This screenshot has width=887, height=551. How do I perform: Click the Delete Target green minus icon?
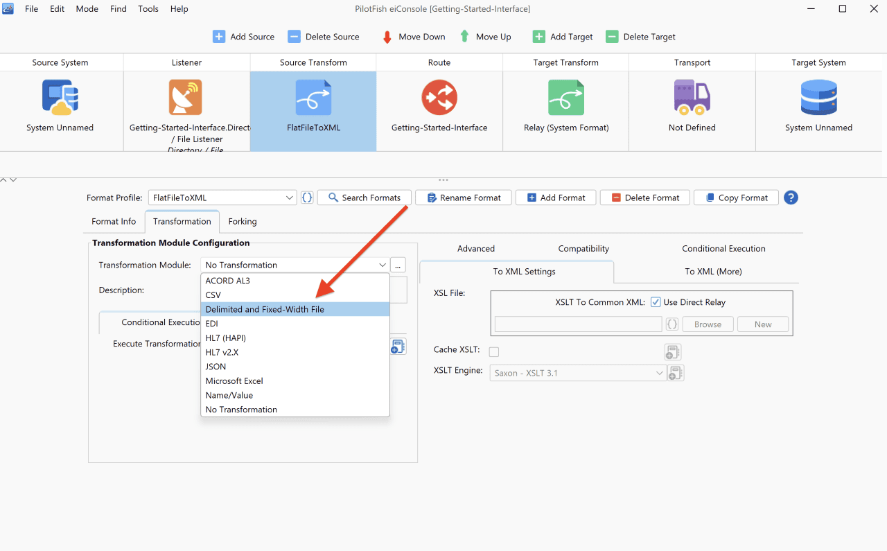pyautogui.click(x=612, y=37)
